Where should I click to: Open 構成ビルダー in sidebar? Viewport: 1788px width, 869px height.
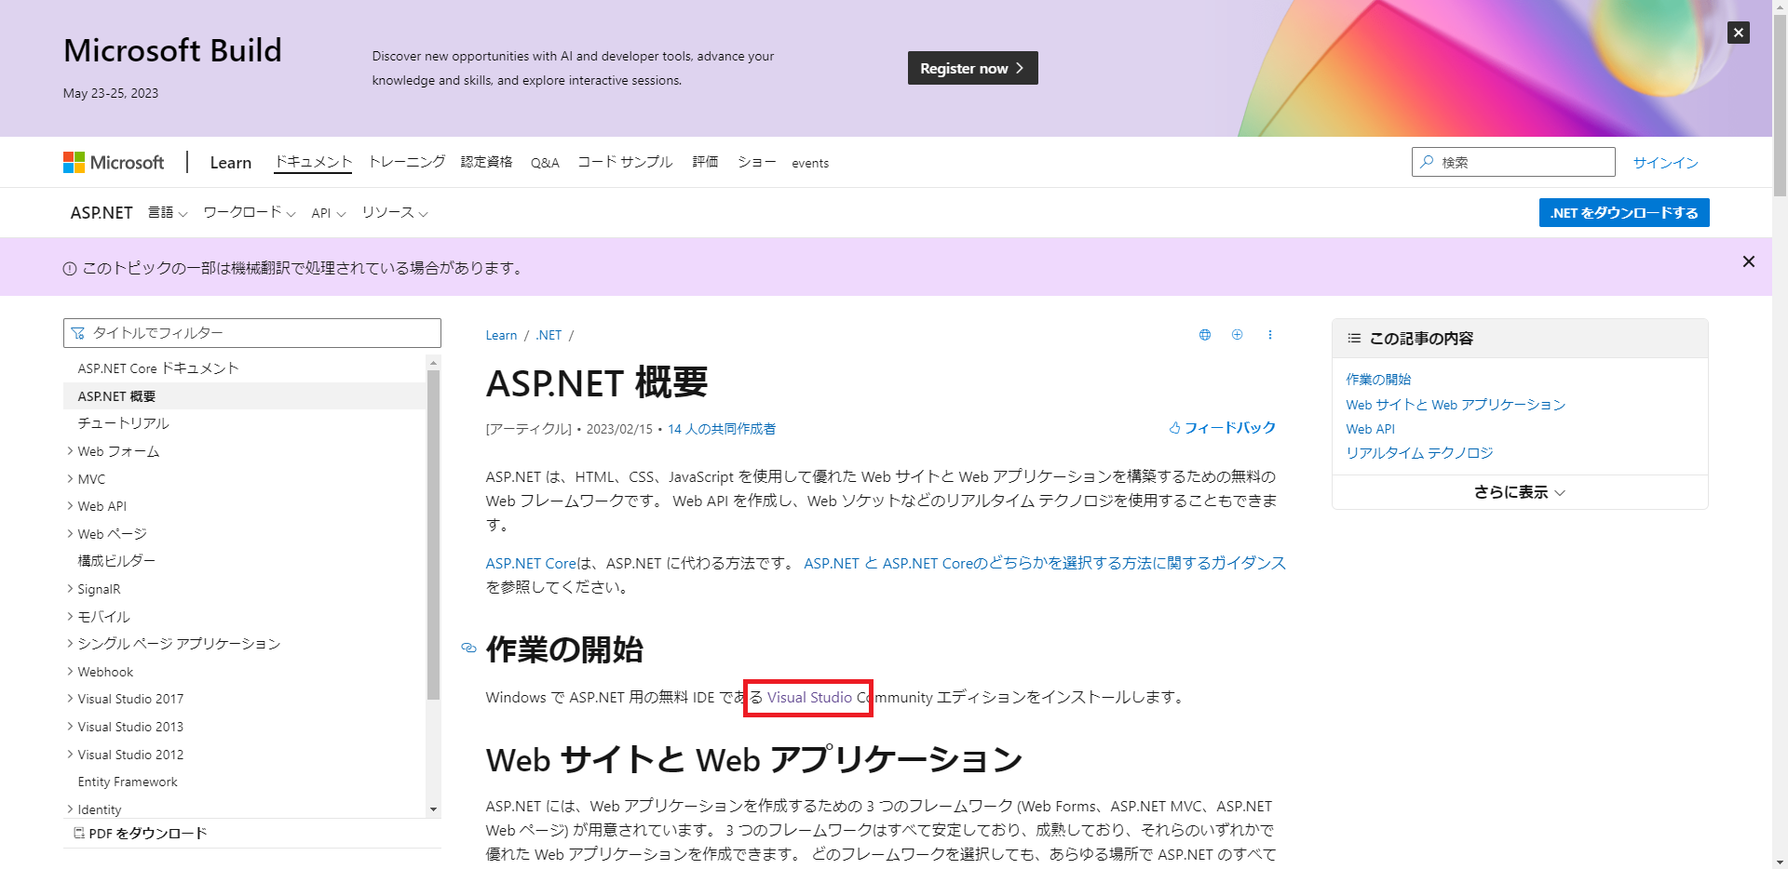pos(116,561)
